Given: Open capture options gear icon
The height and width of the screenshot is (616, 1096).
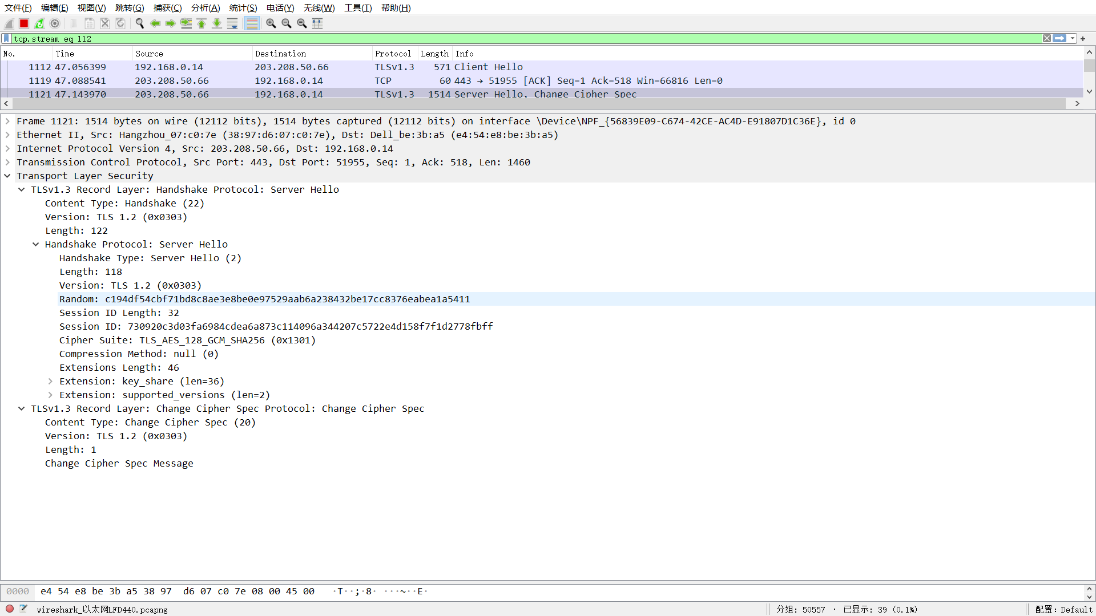Looking at the screenshot, I should pos(55,23).
